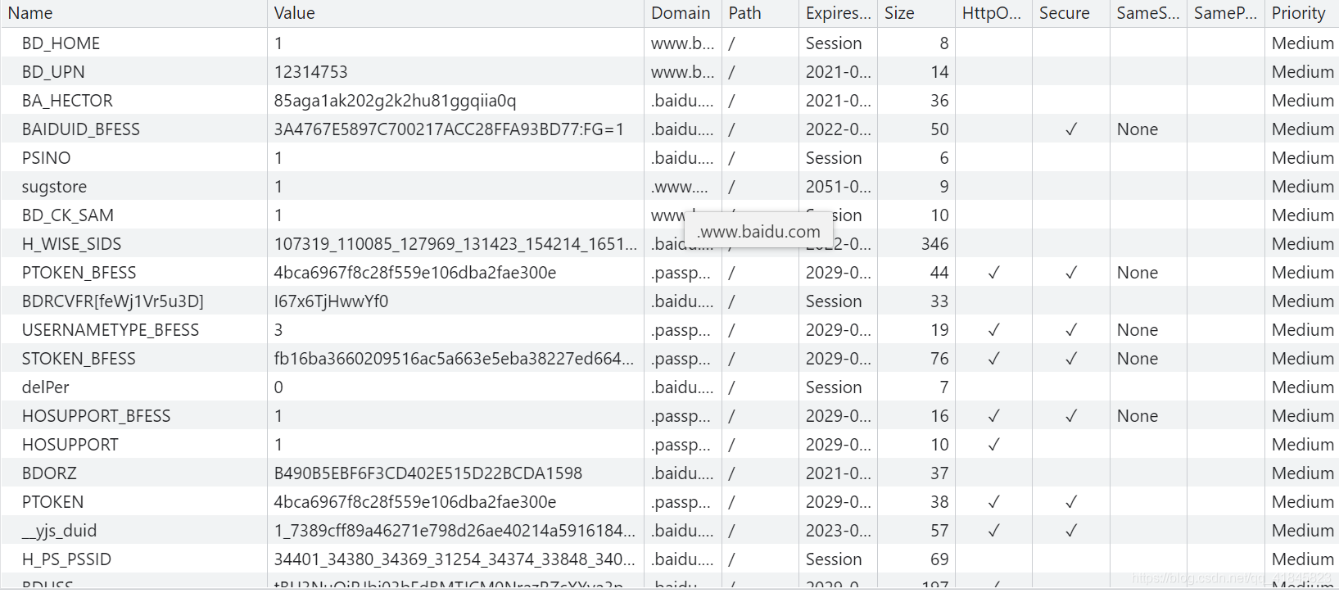
Task: Select the H_WISE_SIDS cookie name
Action: tap(71, 244)
